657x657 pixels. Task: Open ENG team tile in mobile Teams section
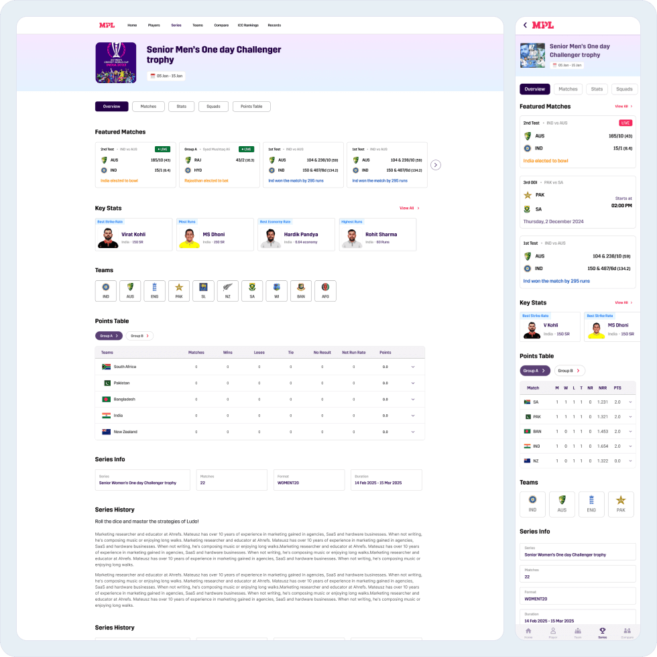(x=591, y=504)
